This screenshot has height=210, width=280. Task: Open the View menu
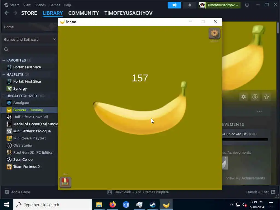point(27,5)
